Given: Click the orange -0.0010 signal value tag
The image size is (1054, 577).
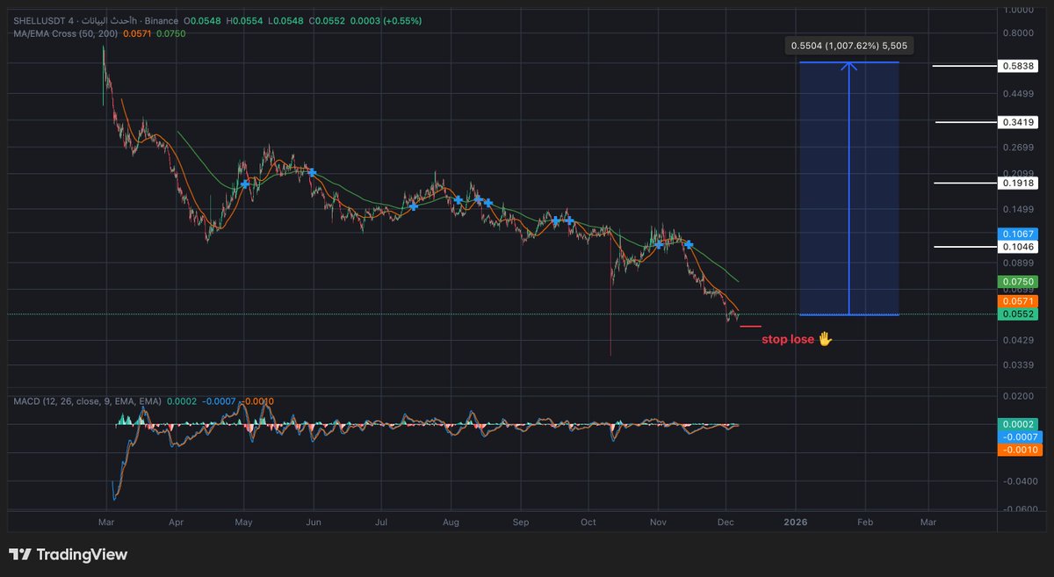Looking at the screenshot, I should tap(1022, 450).
